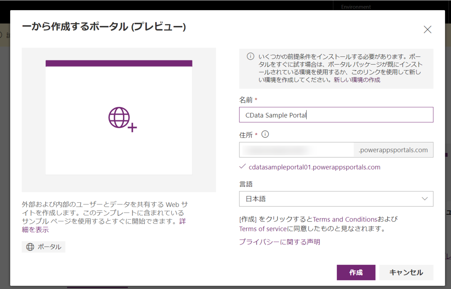Screen dimensions: 451x289
Task: Click the 名前 field containing CData Sample Portal
Action: click(336, 115)
